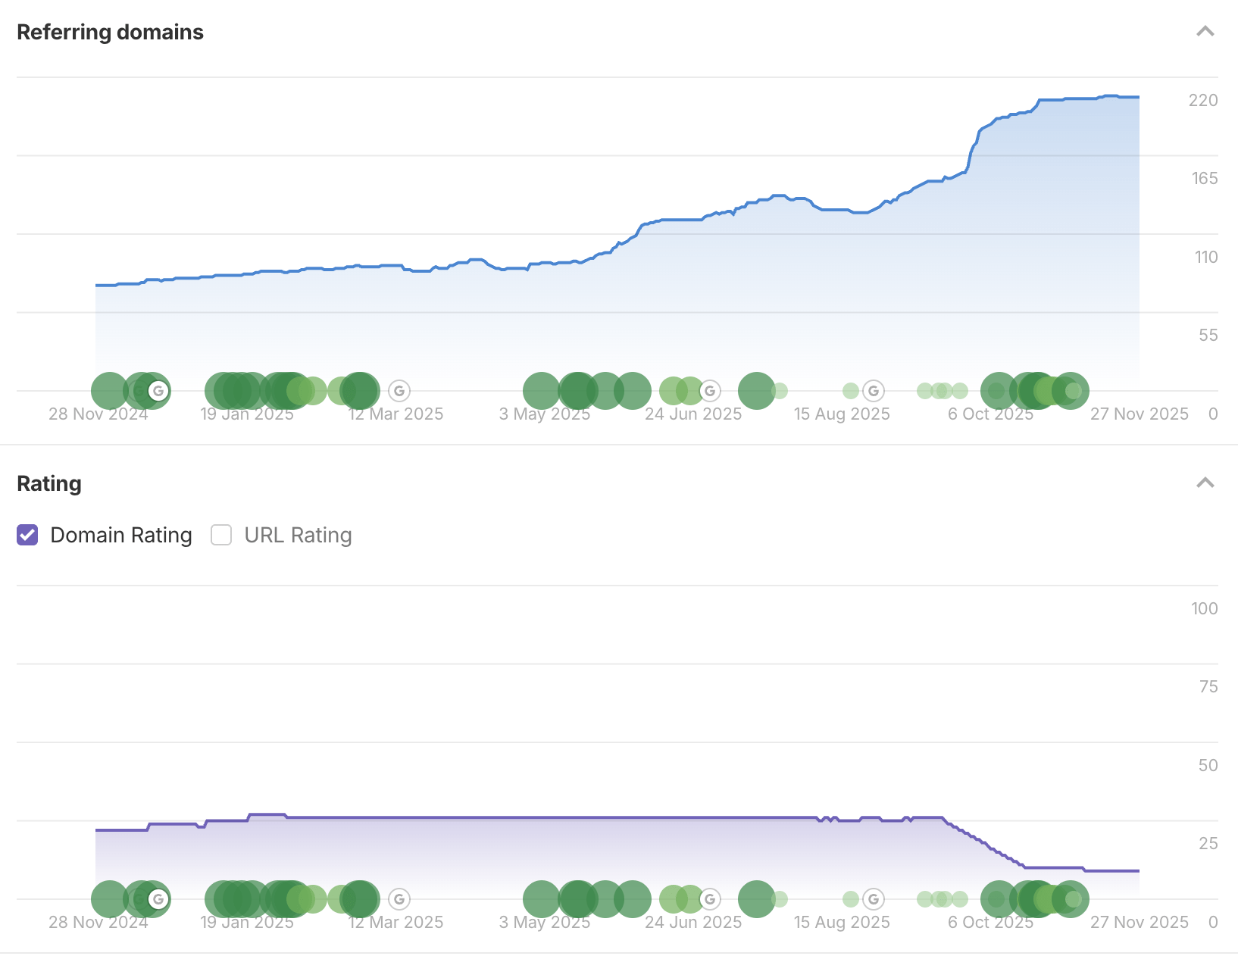1238x956 pixels.
Task: Collapse the Referring domains section
Action: coord(1205,32)
